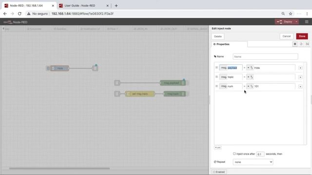Open value type selector for msg.payload
Image resolution: width=312 pixels, height=175 pixels.
pyautogui.click(x=250, y=68)
